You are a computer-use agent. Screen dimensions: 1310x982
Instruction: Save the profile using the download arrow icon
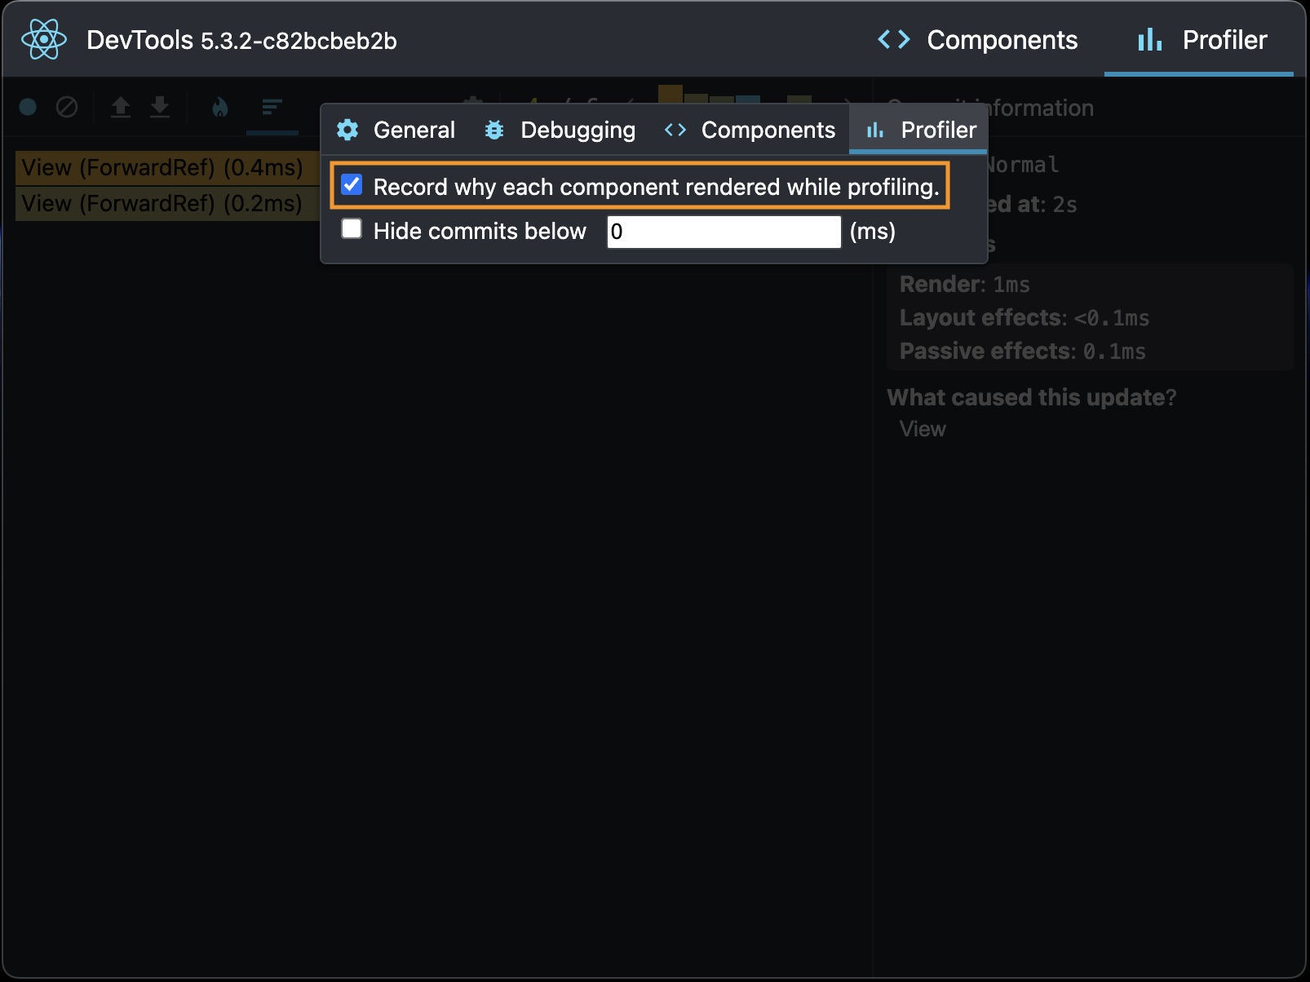point(160,107)
